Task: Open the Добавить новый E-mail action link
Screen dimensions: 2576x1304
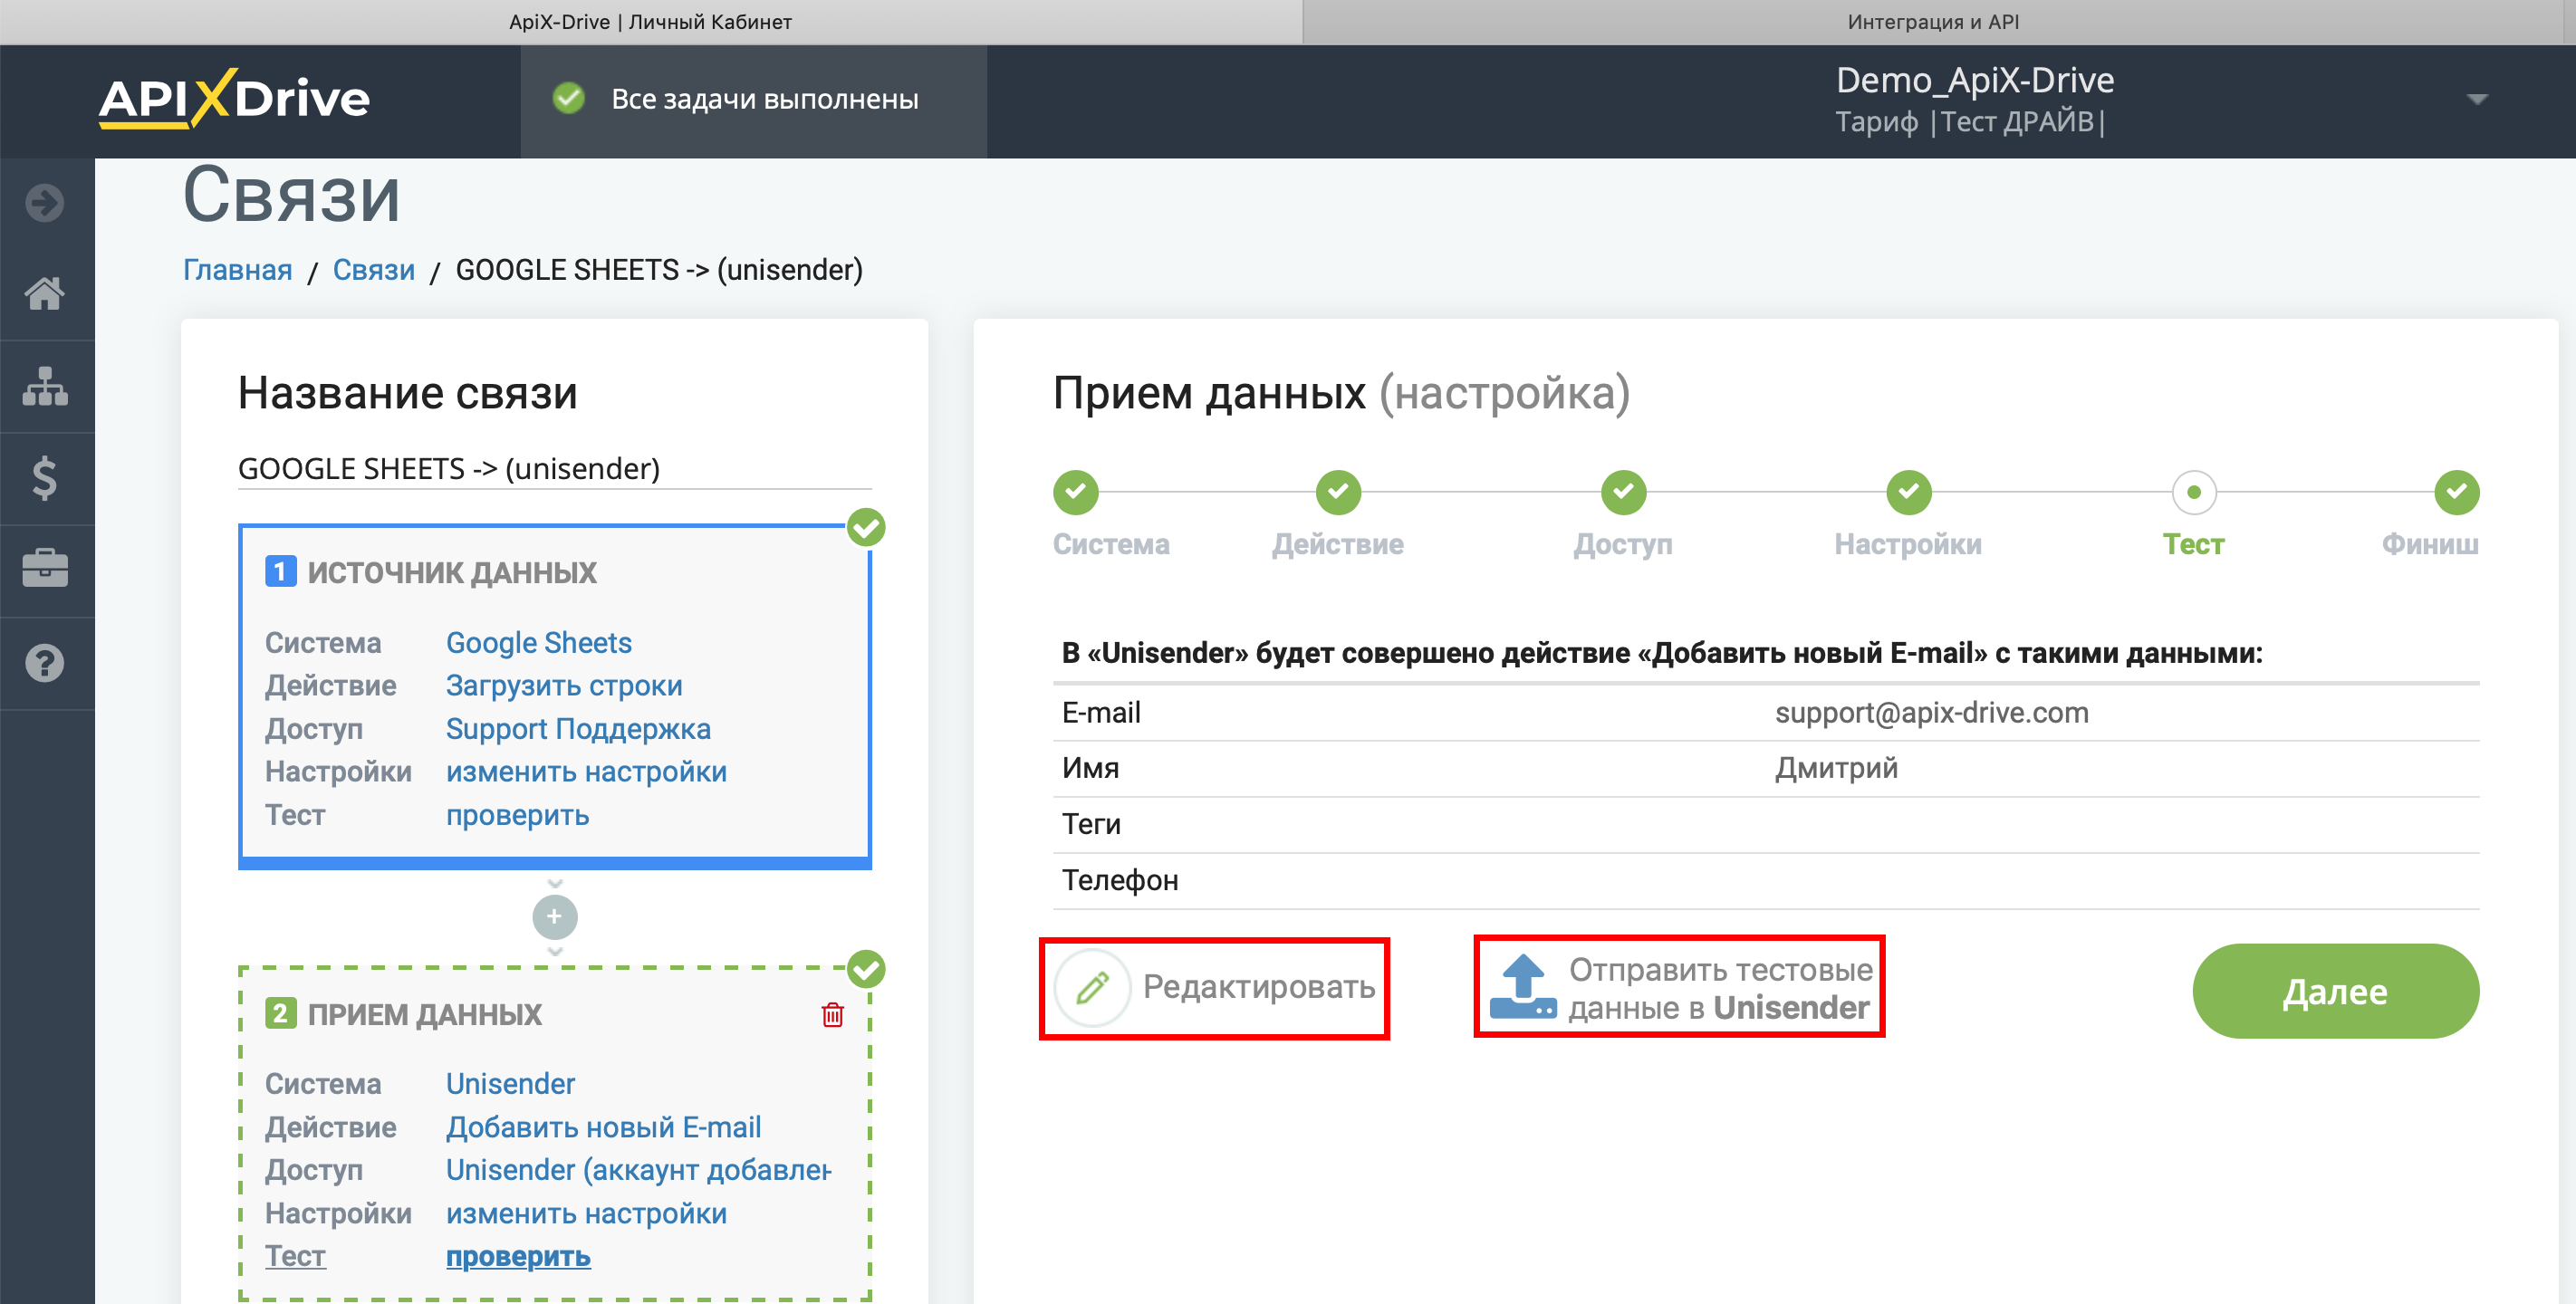Action: [603, 1127]
